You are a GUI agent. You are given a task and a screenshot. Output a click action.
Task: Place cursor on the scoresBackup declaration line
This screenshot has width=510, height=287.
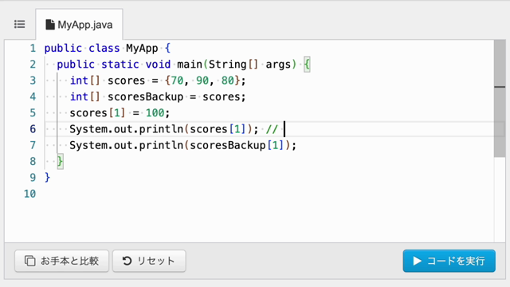pos(158,96)
